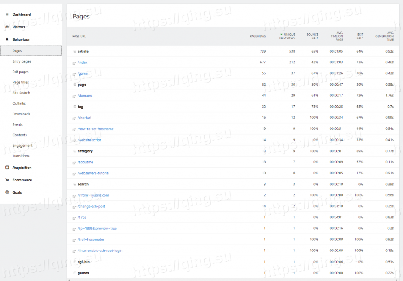Open the /how-to-set-hostname page link
Screen dimensions: 403x281
coord(95,129)
